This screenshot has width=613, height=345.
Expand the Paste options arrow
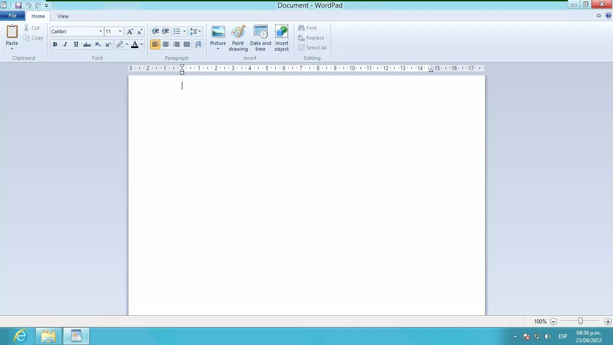point(12,49)
